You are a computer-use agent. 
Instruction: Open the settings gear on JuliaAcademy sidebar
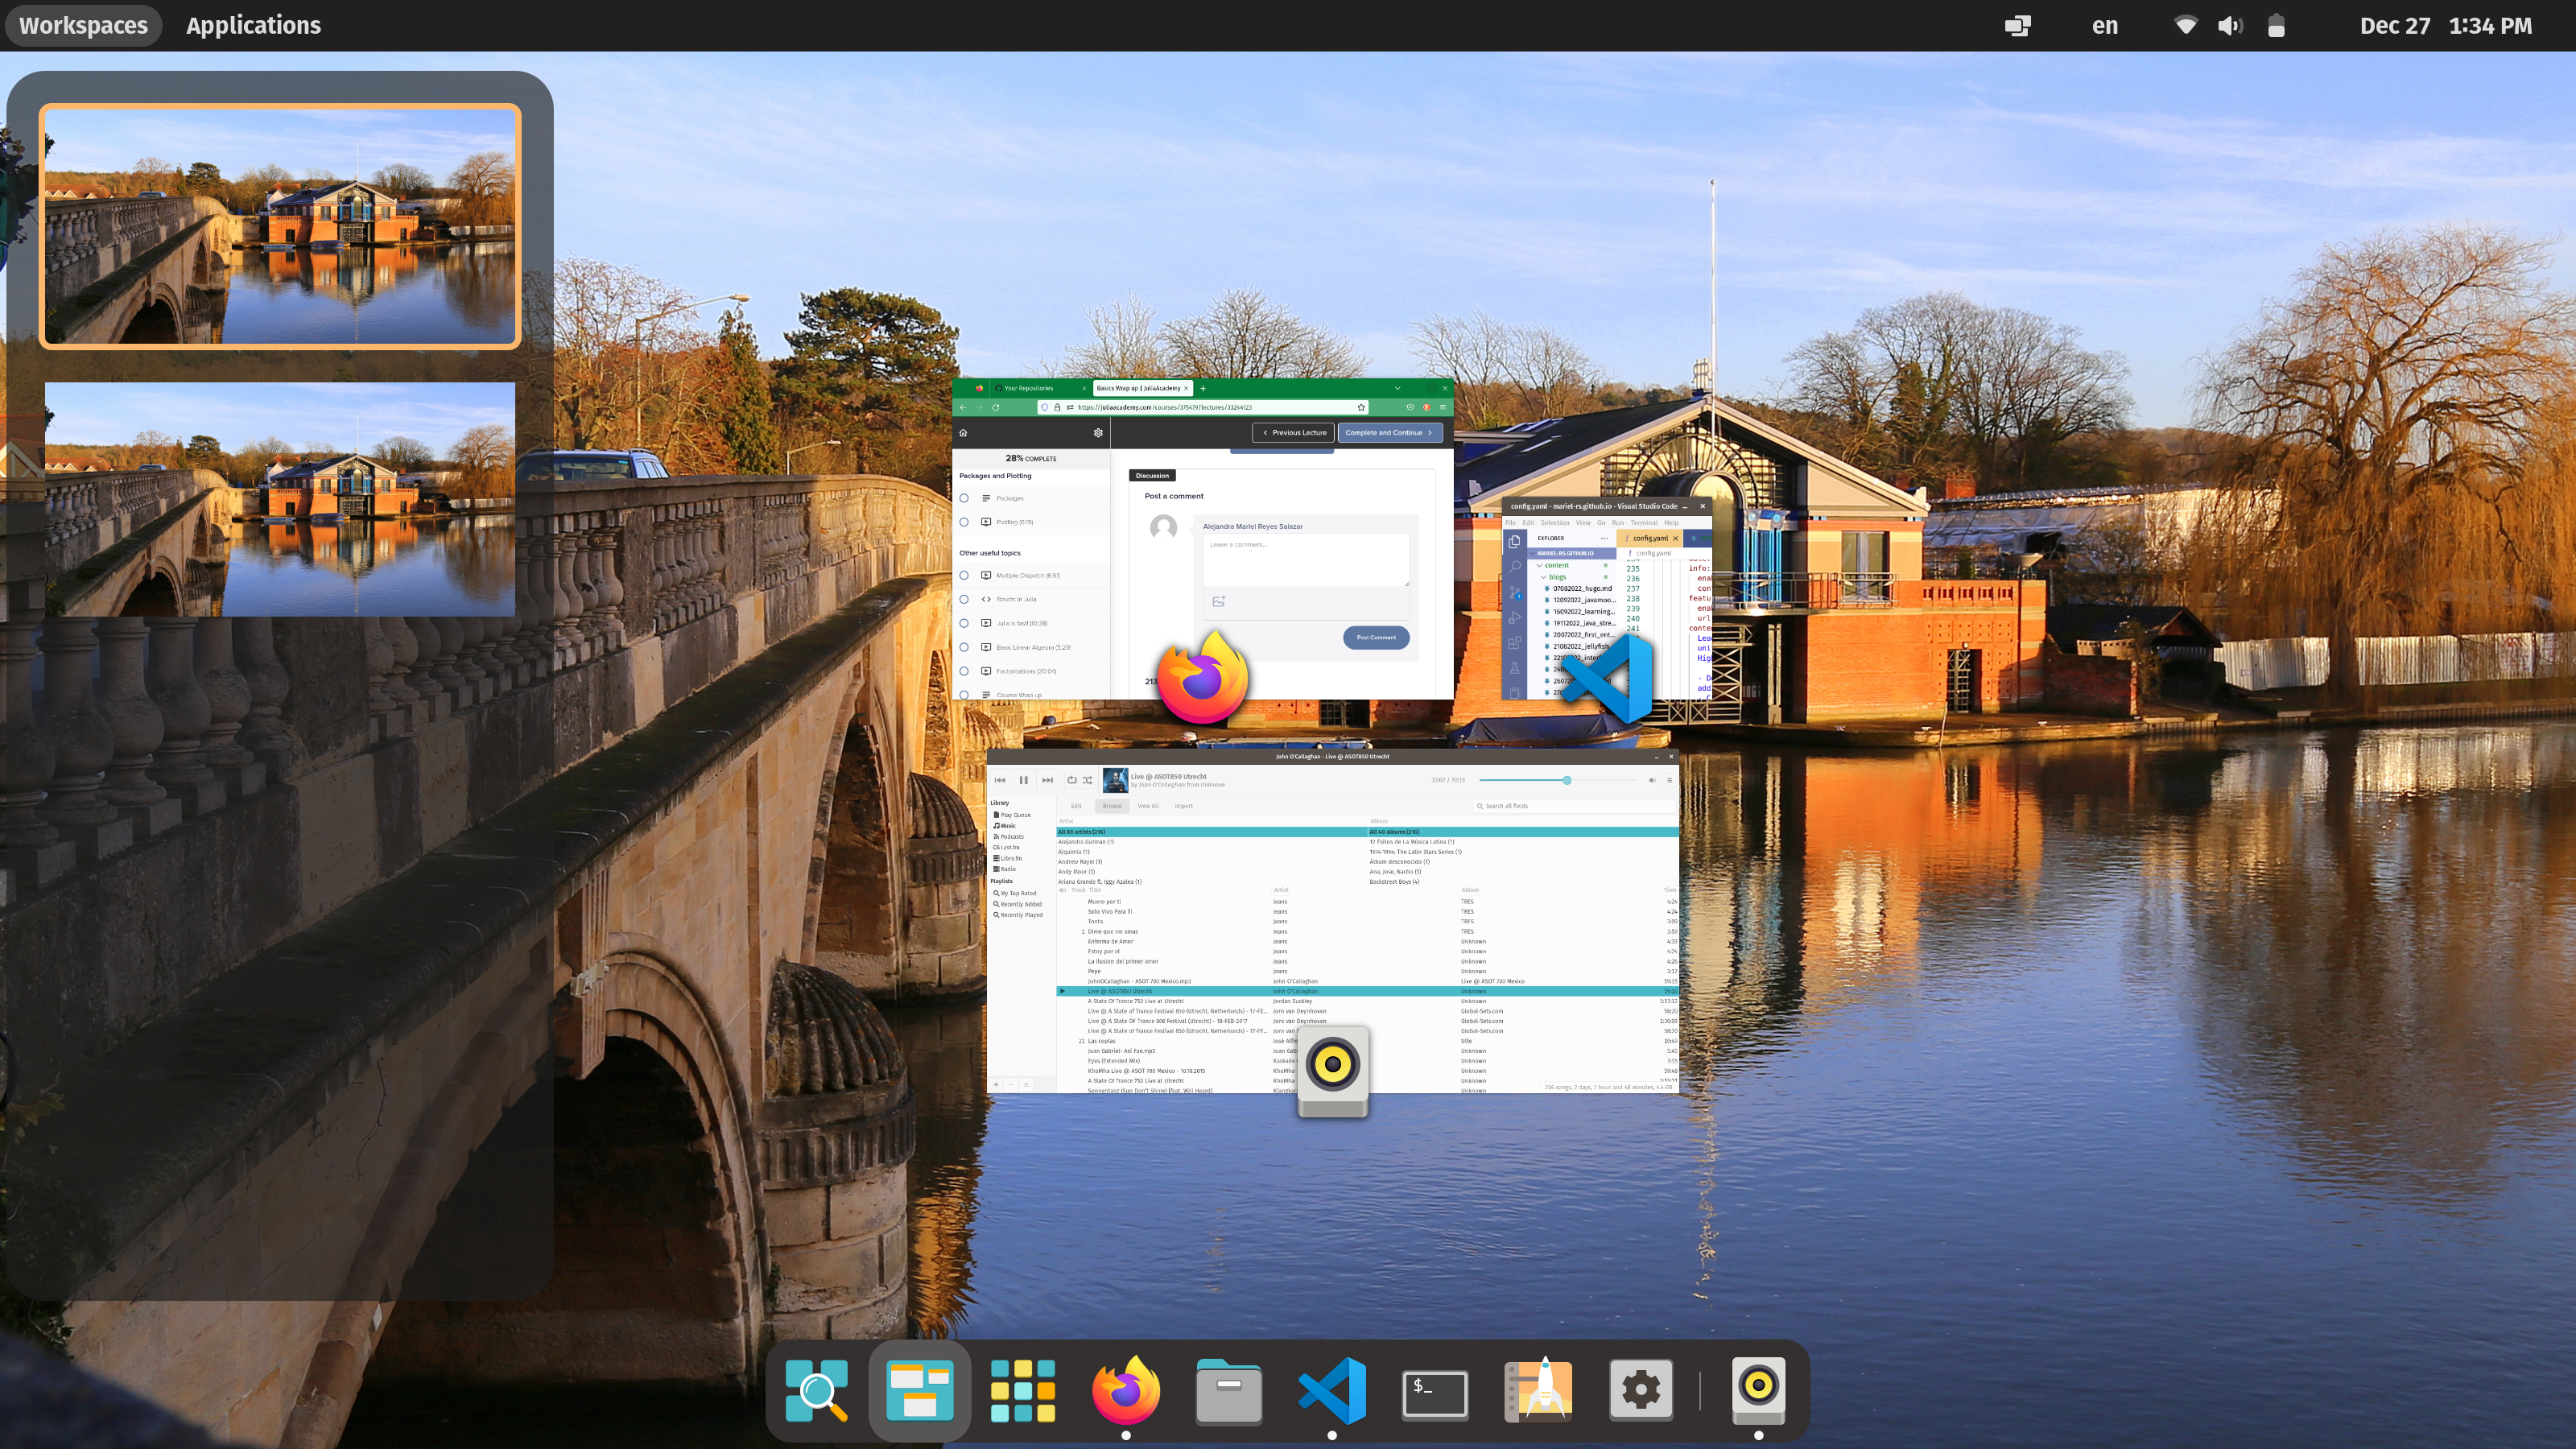coord(1098,433)
